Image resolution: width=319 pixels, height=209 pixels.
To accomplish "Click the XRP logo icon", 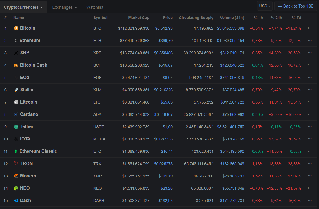I will [16, 53].
